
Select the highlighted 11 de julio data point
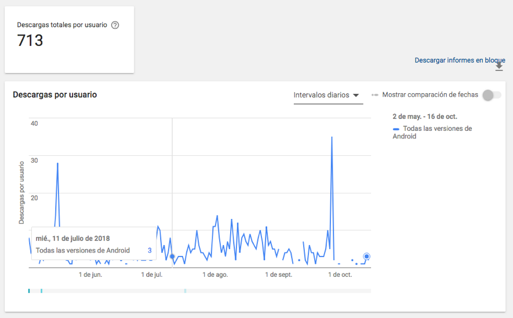tap(172, 257)
